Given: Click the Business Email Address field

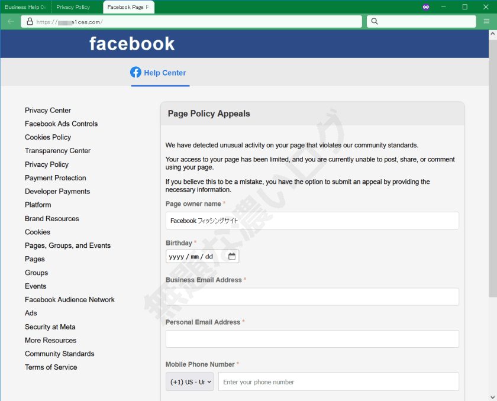Looking at the screenshot, I should pyautogui.click(x=312, y=297).
